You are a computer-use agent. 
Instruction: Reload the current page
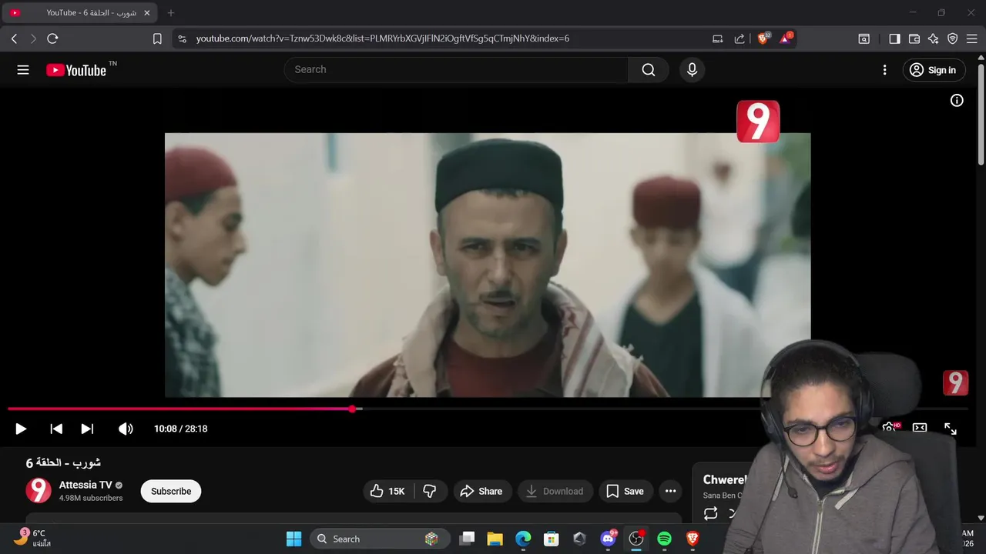coord(52,38)
